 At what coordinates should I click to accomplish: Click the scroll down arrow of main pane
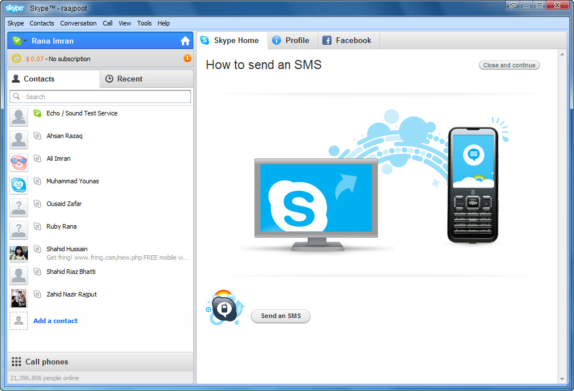pos(562,379)
